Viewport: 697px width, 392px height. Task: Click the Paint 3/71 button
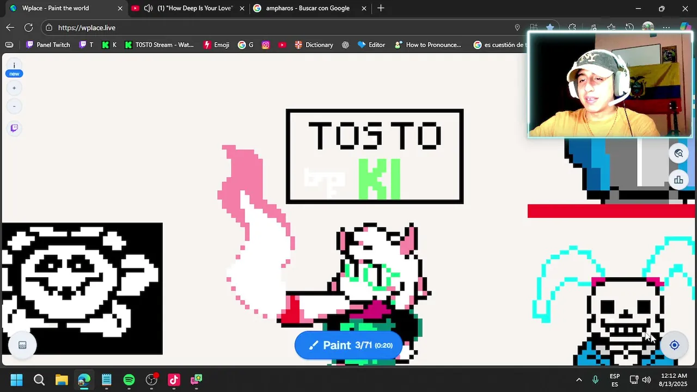click(348, 345)
